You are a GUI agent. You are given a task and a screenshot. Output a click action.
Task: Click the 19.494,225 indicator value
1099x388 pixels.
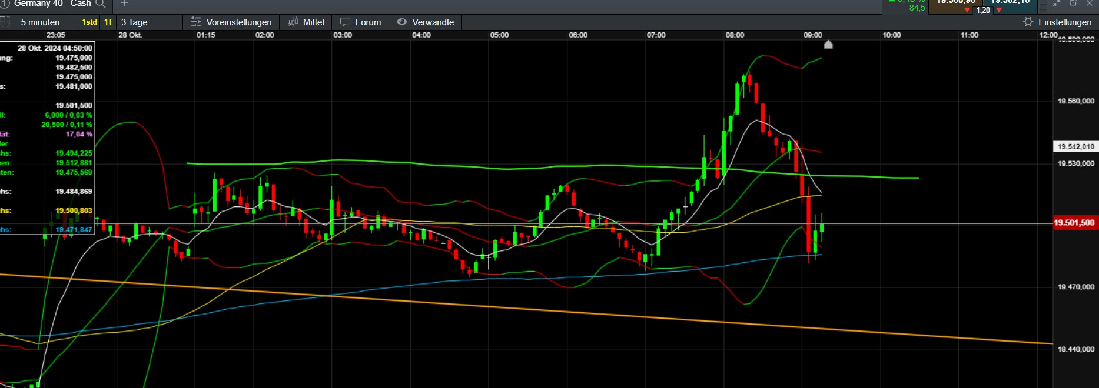[x=74, y=153]
